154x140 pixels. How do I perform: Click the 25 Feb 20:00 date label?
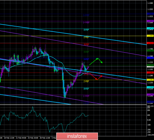tap(33, 138)
